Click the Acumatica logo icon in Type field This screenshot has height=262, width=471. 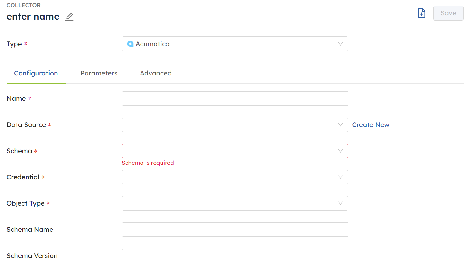[x=130, y=44]
